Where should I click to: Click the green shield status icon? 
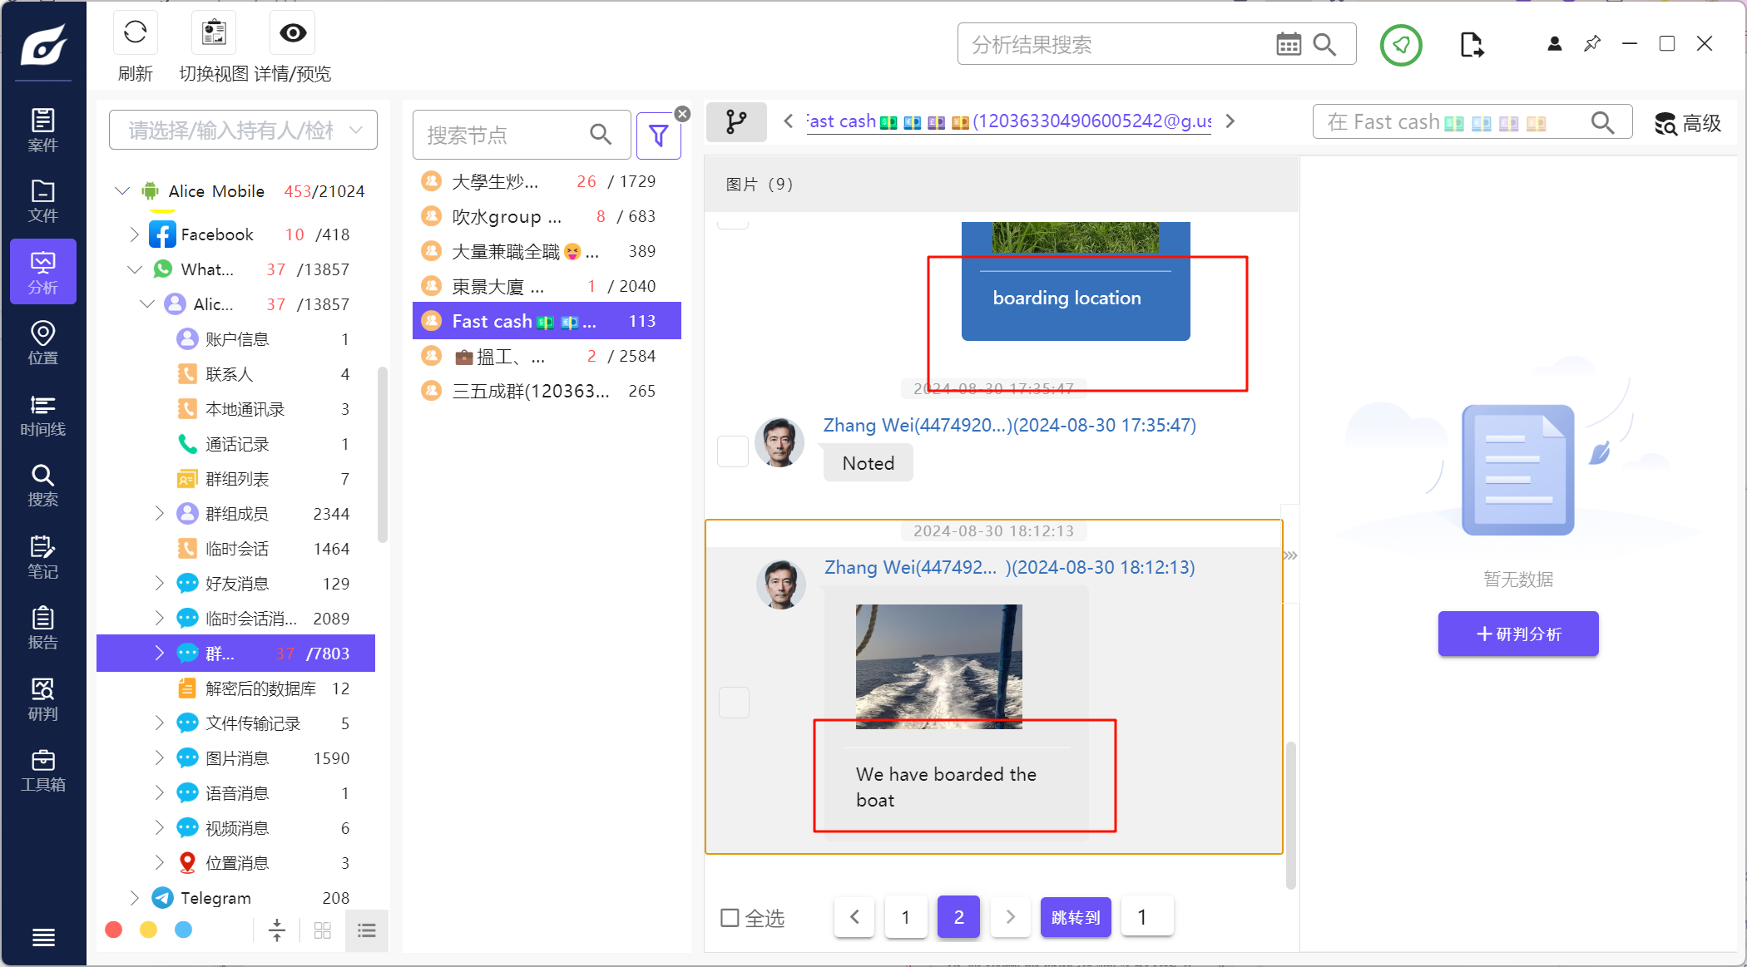(x=1401, y=45)
